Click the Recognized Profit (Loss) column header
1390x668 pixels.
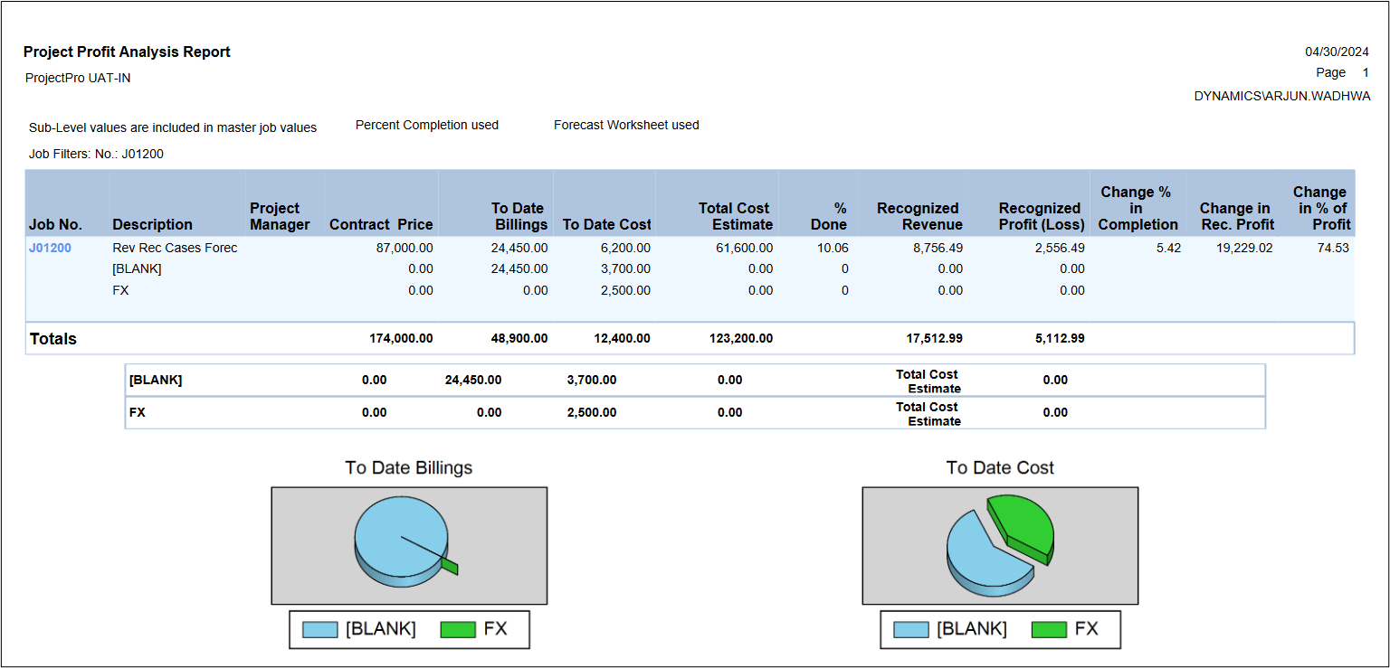[x=1039, y=216]
